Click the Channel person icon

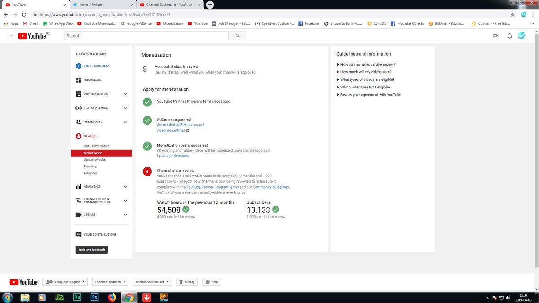(x=79, y=136)
